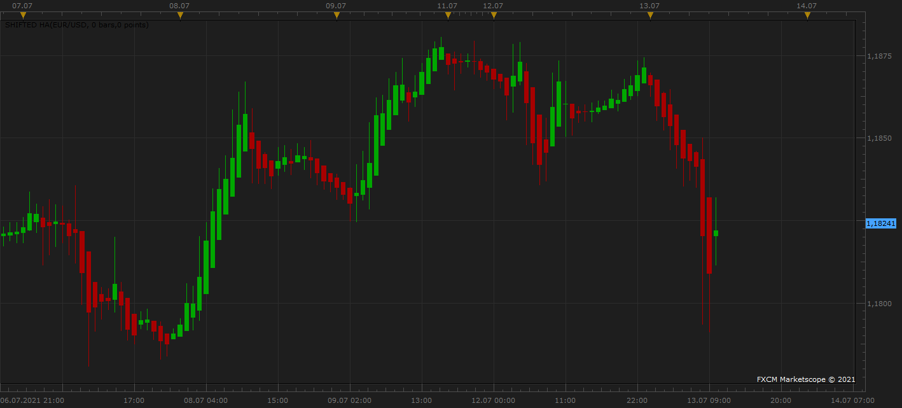Click the day marker triangle under 08.07
Screen dimensions: 902x408
[x=180, y=15]
